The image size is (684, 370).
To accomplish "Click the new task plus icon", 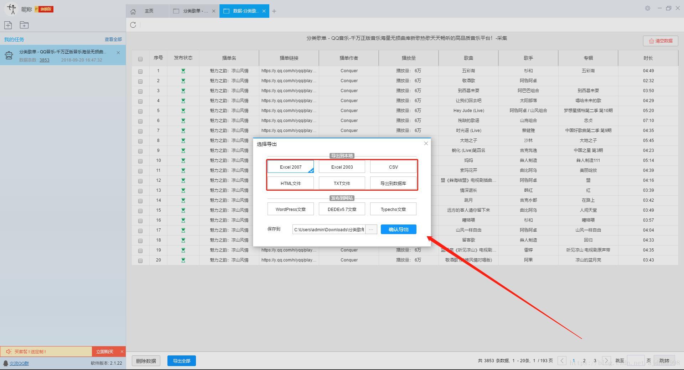I will point(8,25).
